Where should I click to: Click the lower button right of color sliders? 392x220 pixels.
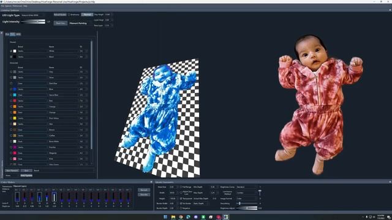point(144,194)
